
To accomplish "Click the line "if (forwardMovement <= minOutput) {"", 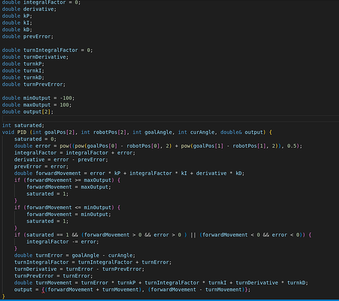I will (x=67, y=208).
